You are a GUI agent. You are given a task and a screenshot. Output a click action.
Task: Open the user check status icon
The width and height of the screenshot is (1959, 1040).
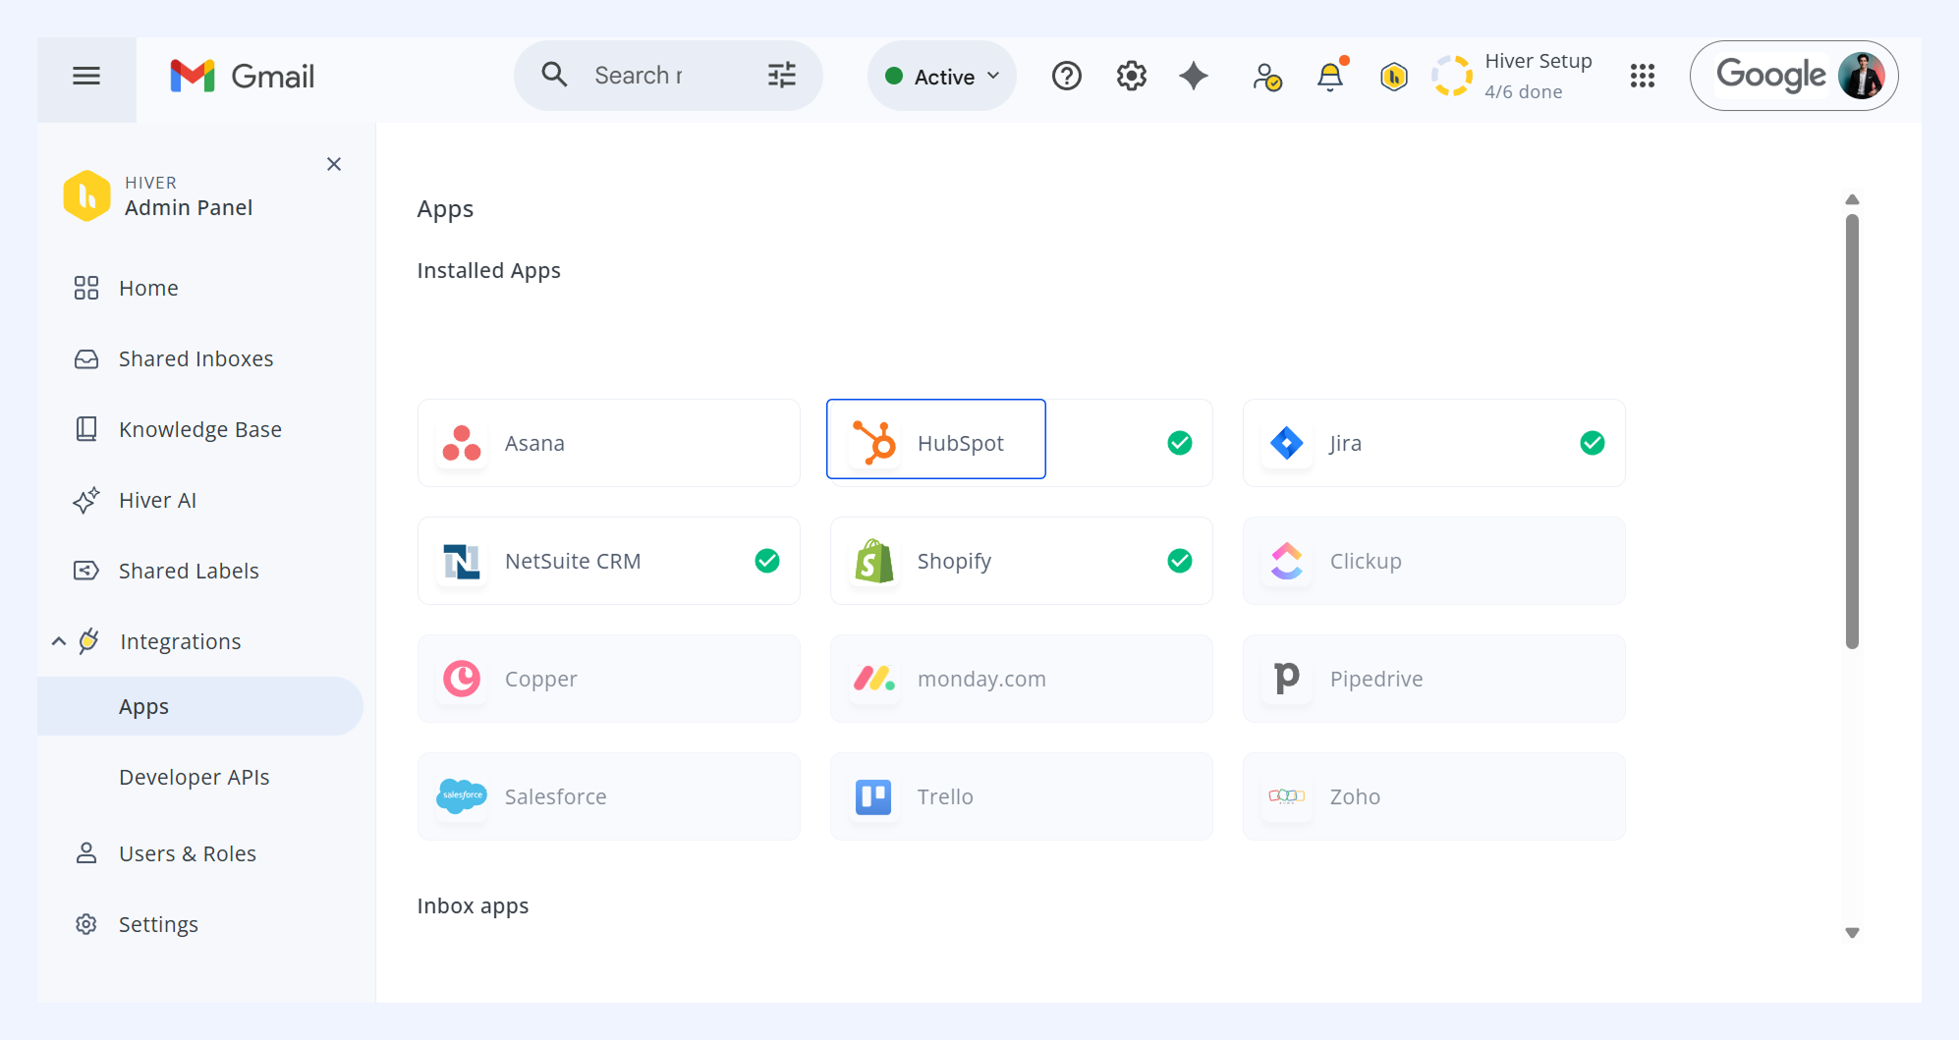(x=1267, y=77)
